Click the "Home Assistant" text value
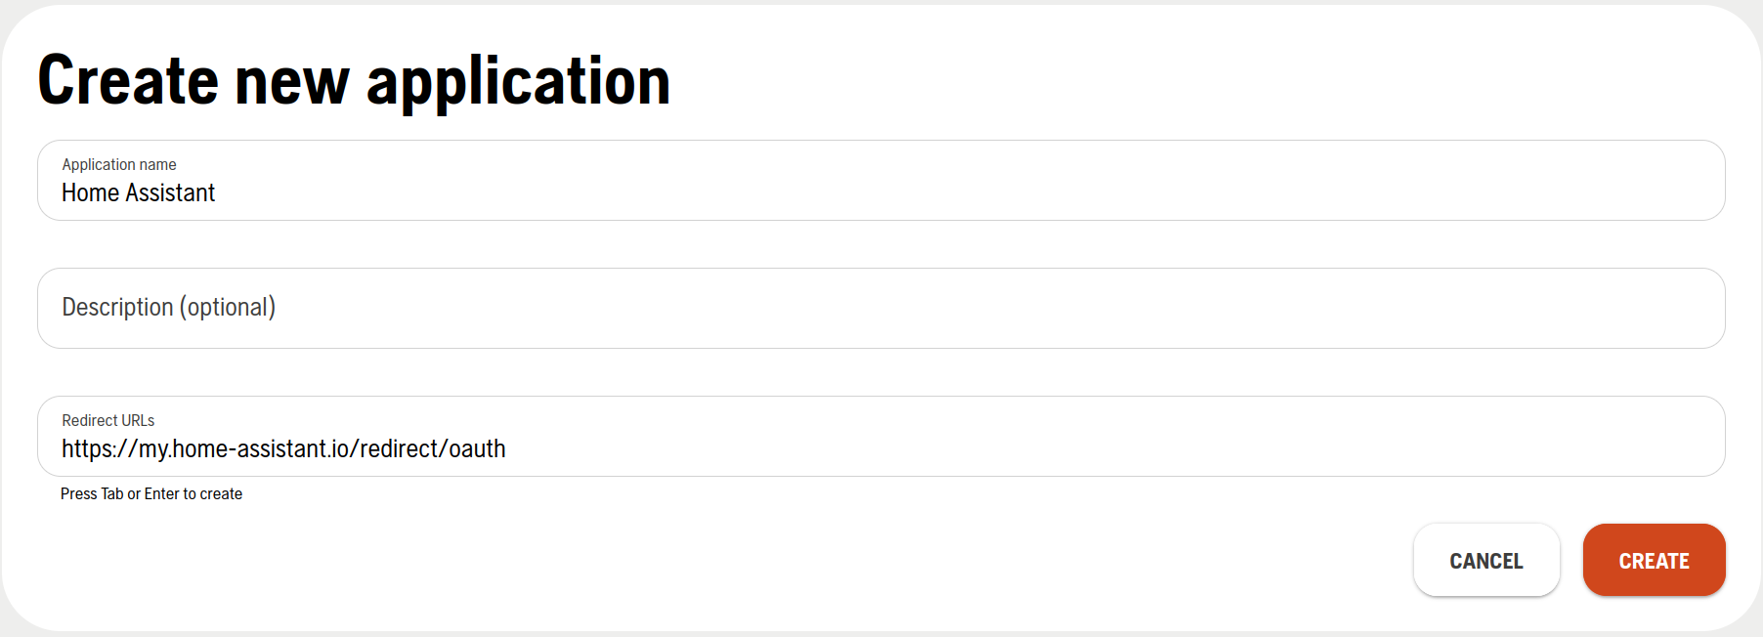The width and height of the screenshot is (1763, 637). tap(138, 193)
